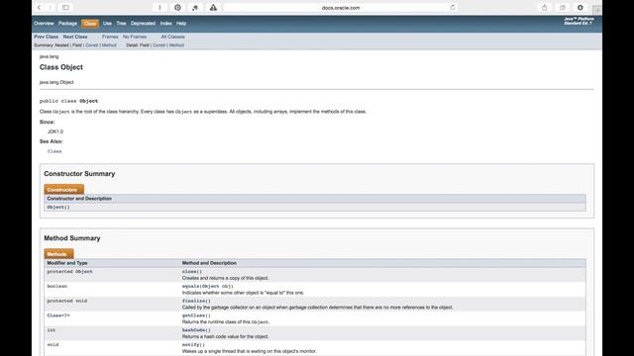Open the Help navigation item
The image size is (634, 356).
tap(181, 24)
